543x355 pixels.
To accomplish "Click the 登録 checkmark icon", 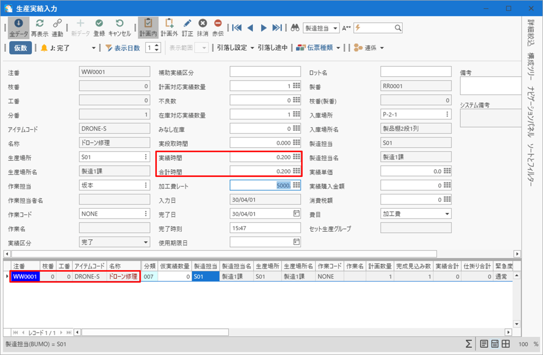I will coord(99,24).
